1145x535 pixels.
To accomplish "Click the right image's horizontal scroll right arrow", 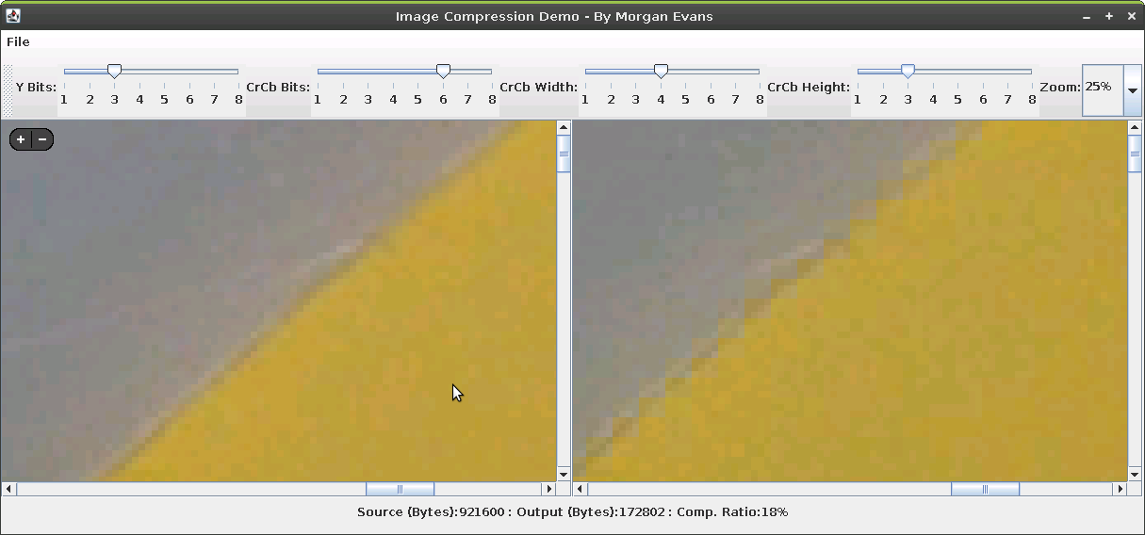I will coord(1120,489).
